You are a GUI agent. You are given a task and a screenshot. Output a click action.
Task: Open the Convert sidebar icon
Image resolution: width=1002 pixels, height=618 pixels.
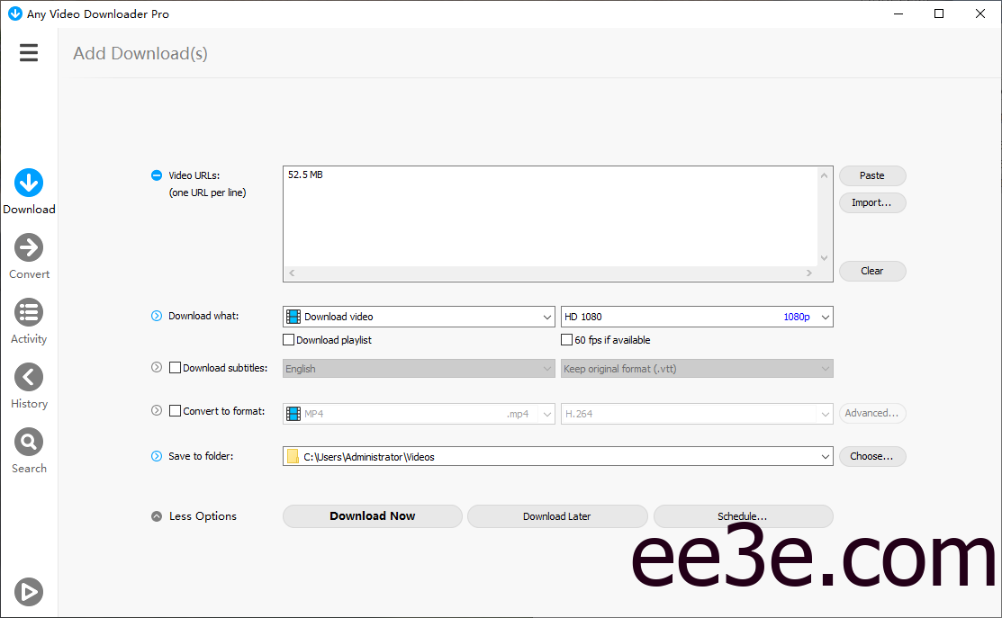tap(29, 248)
